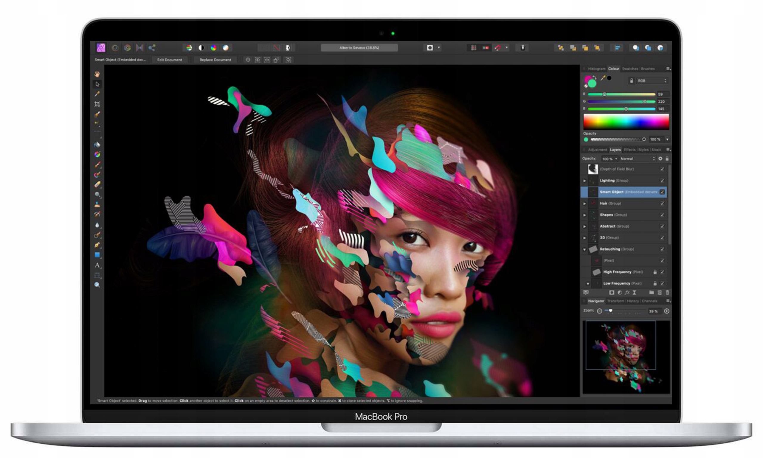Screen dimensions: 763x458
Task: Click the colour spectrum bar
Action: point(626,122)
